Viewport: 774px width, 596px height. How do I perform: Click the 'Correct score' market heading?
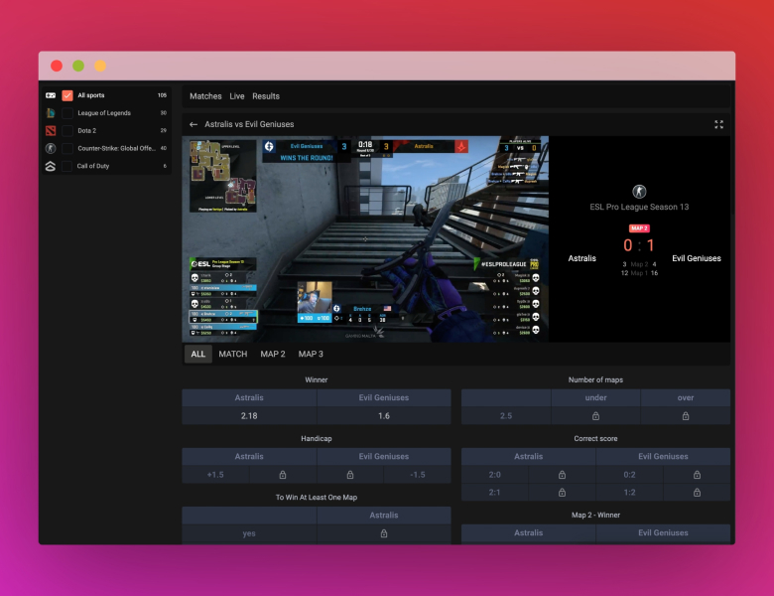[x=595, y=439]
